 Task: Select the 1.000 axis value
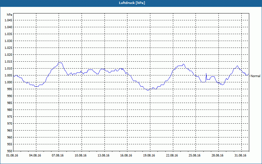click(x=9, y=82)
